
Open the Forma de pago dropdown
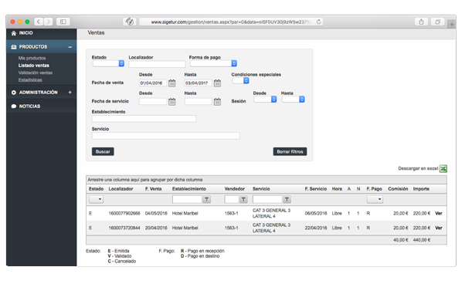click(213, 63)
